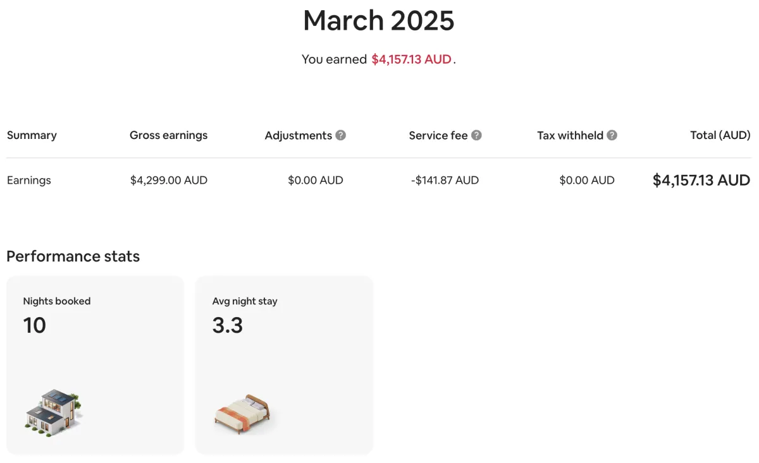This screenshot has width=759, height=463.
Task: Click the Tax withheld help icon
Action: (x=612, y=135)
